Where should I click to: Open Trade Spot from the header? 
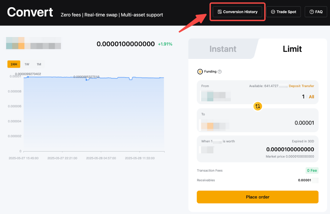point(283,12)
